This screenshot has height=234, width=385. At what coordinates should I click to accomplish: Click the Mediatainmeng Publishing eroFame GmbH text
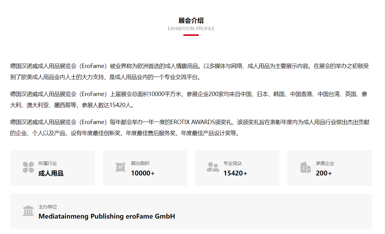pyautogui.click(x=107, y=216)
